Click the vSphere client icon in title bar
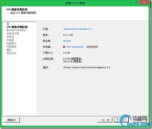 click(4, 3)
